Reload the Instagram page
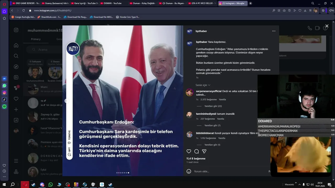The width and height of the screenshot is (335, 188). (24, 10)
